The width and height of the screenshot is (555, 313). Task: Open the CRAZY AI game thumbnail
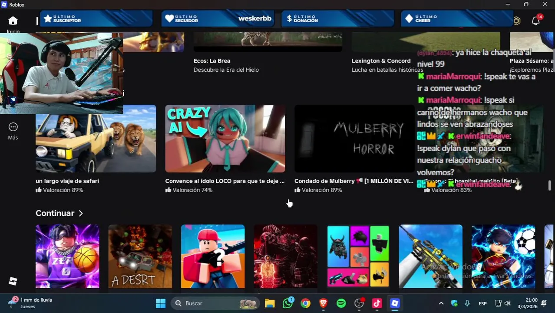click(x=225, y=139)
